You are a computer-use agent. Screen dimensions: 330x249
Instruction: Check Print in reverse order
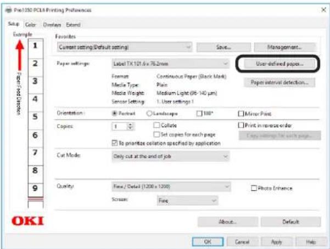tap(240, 126)
